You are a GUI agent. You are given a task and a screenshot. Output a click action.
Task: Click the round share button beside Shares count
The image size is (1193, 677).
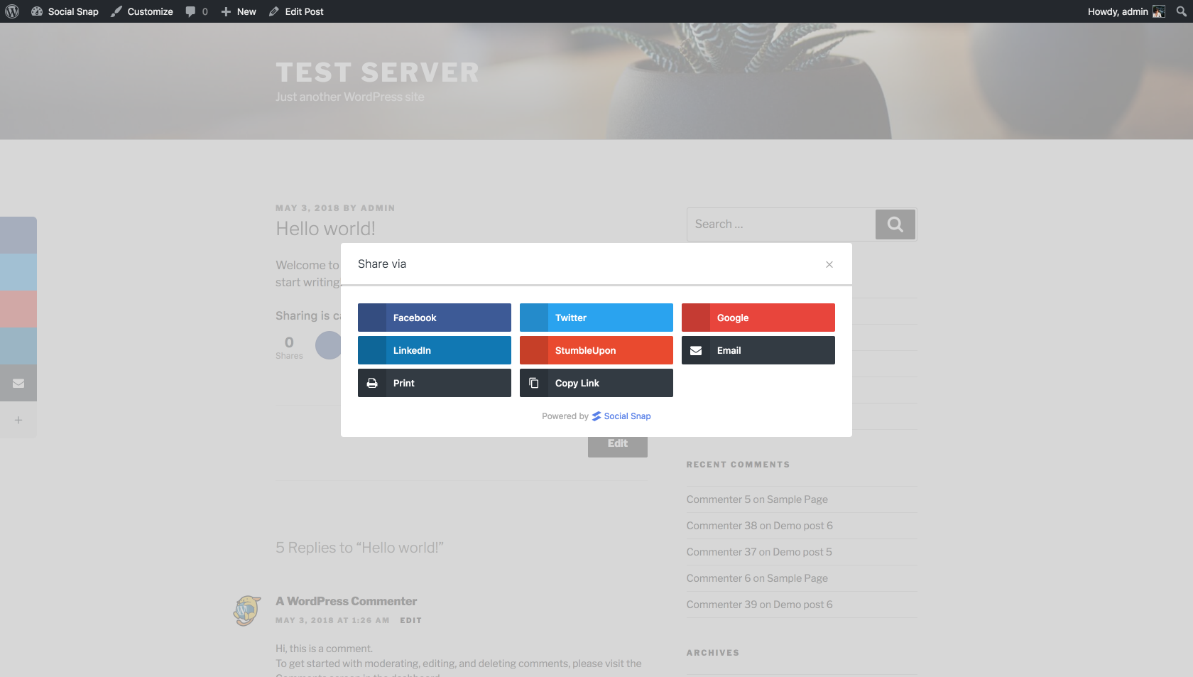pos(328,345)
